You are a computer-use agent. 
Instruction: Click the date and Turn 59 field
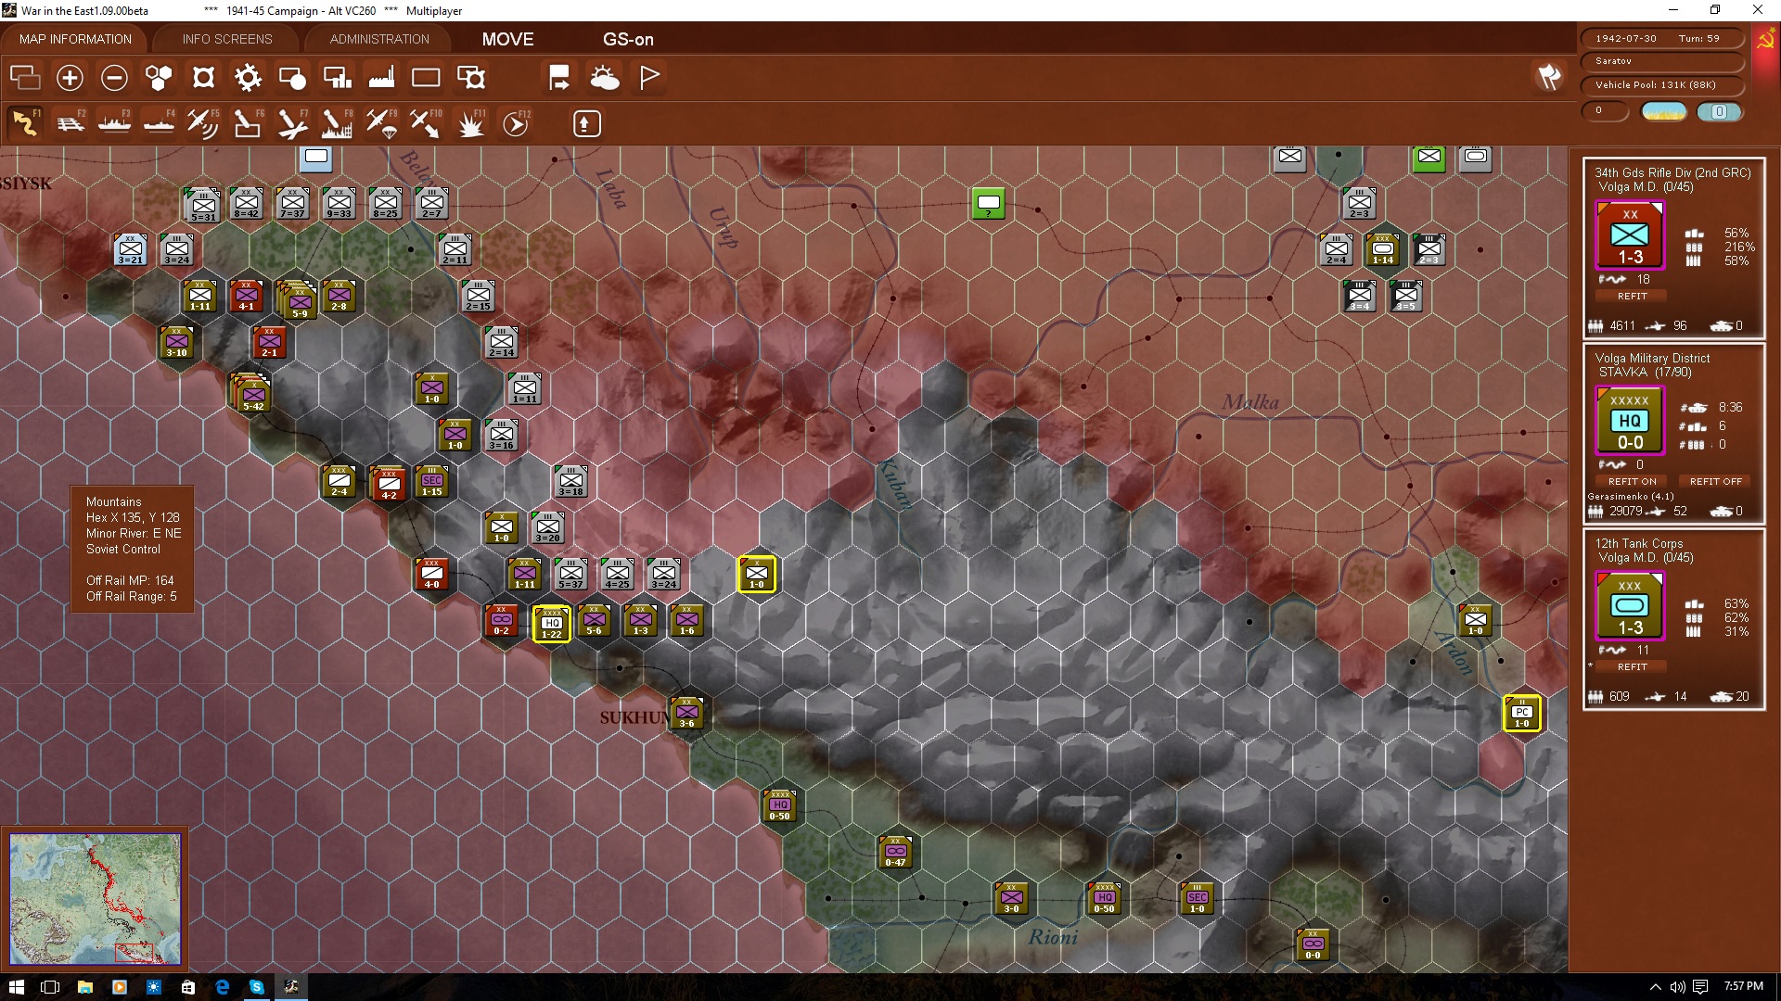coord(1660,38)
